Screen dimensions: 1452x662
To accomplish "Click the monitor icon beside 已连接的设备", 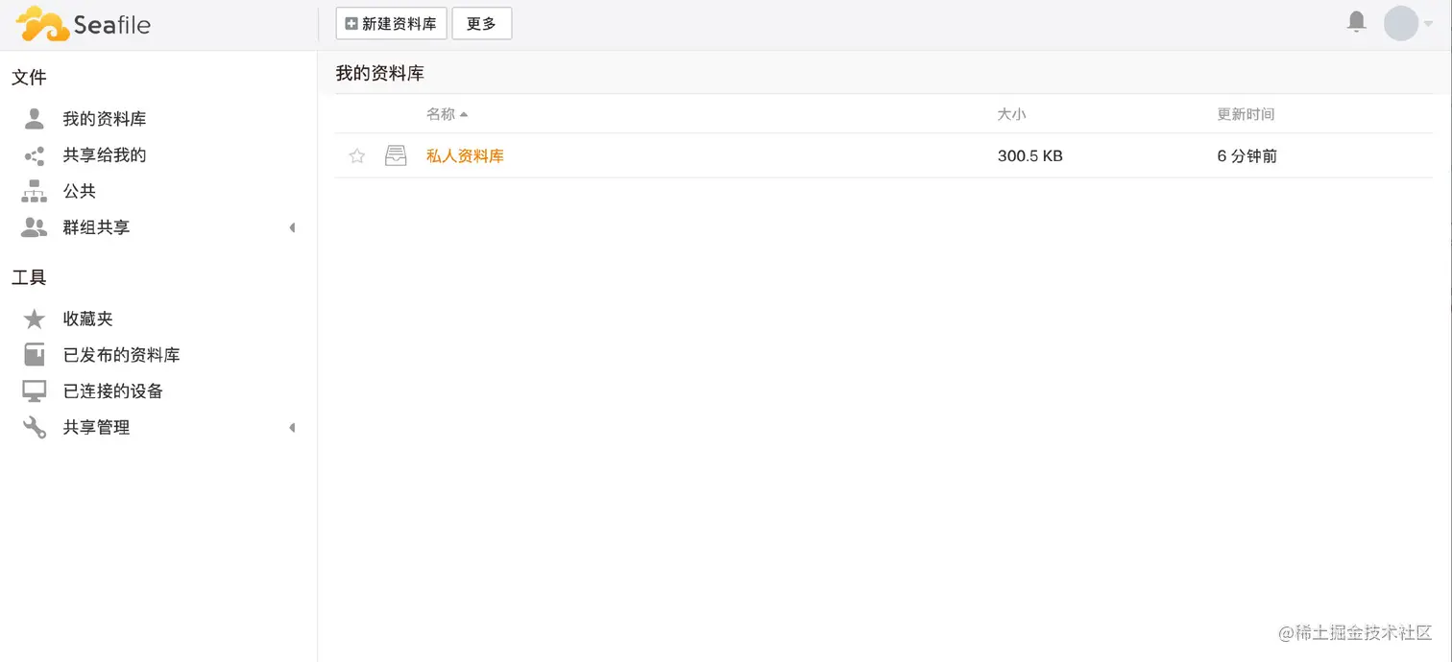I will point(35,391).
